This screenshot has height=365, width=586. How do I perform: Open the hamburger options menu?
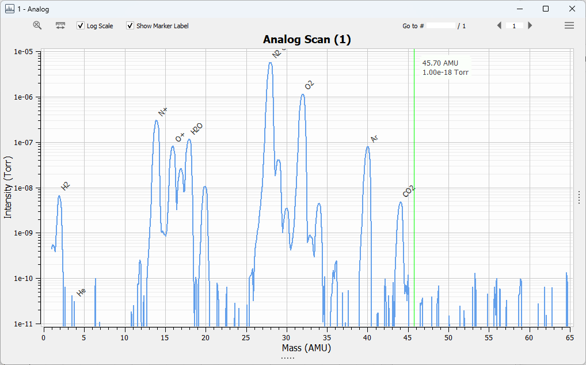coord(569,25)
